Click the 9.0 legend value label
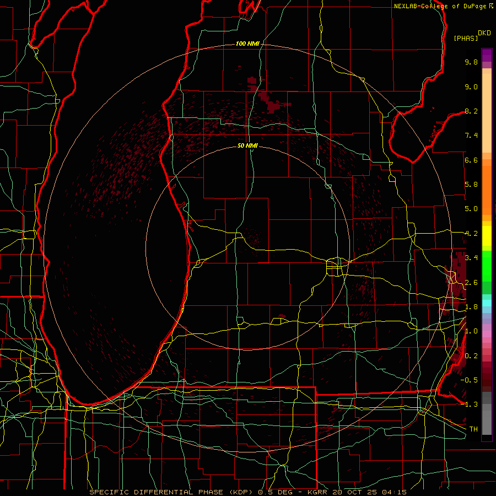This screenshot has height=496, width=496. pyautogui.click(x=471, y=87)
